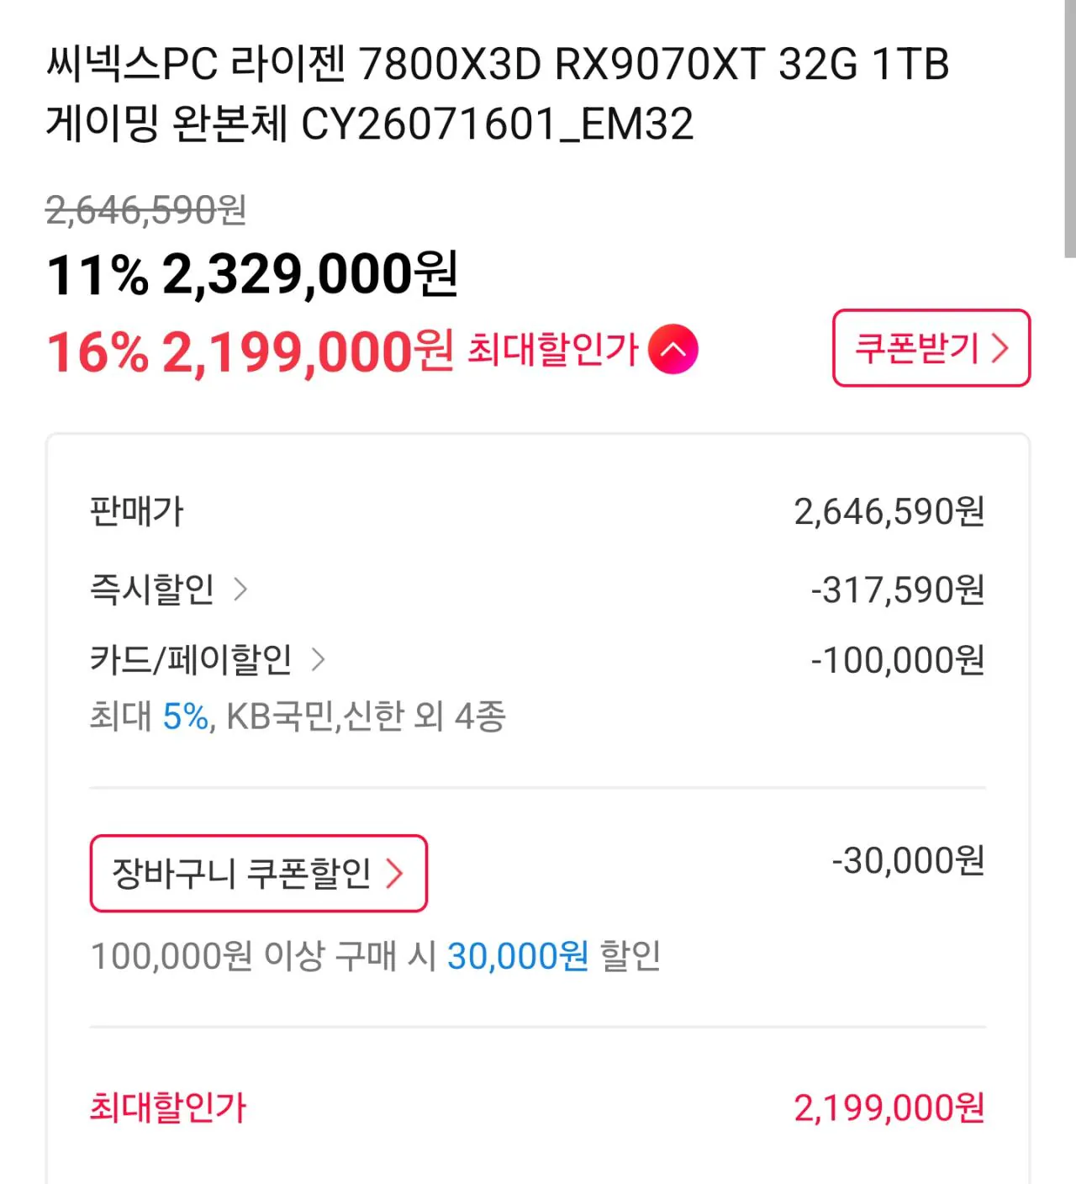The image size is (1076, 1184).
Task: Tap the arrow inside 장바구니 쿠폰할인
Action: coord(394,873)
